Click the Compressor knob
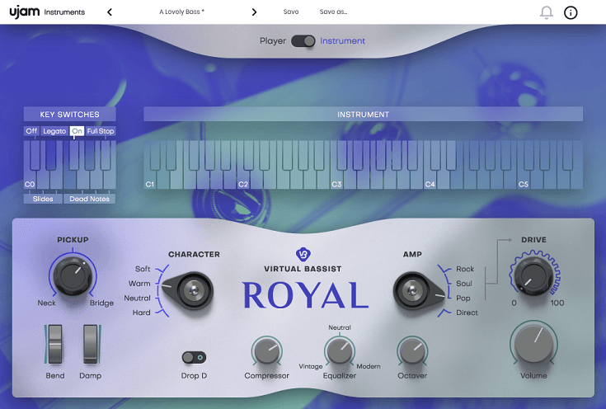The image size is (606, 409). click(x=266, y=350)
